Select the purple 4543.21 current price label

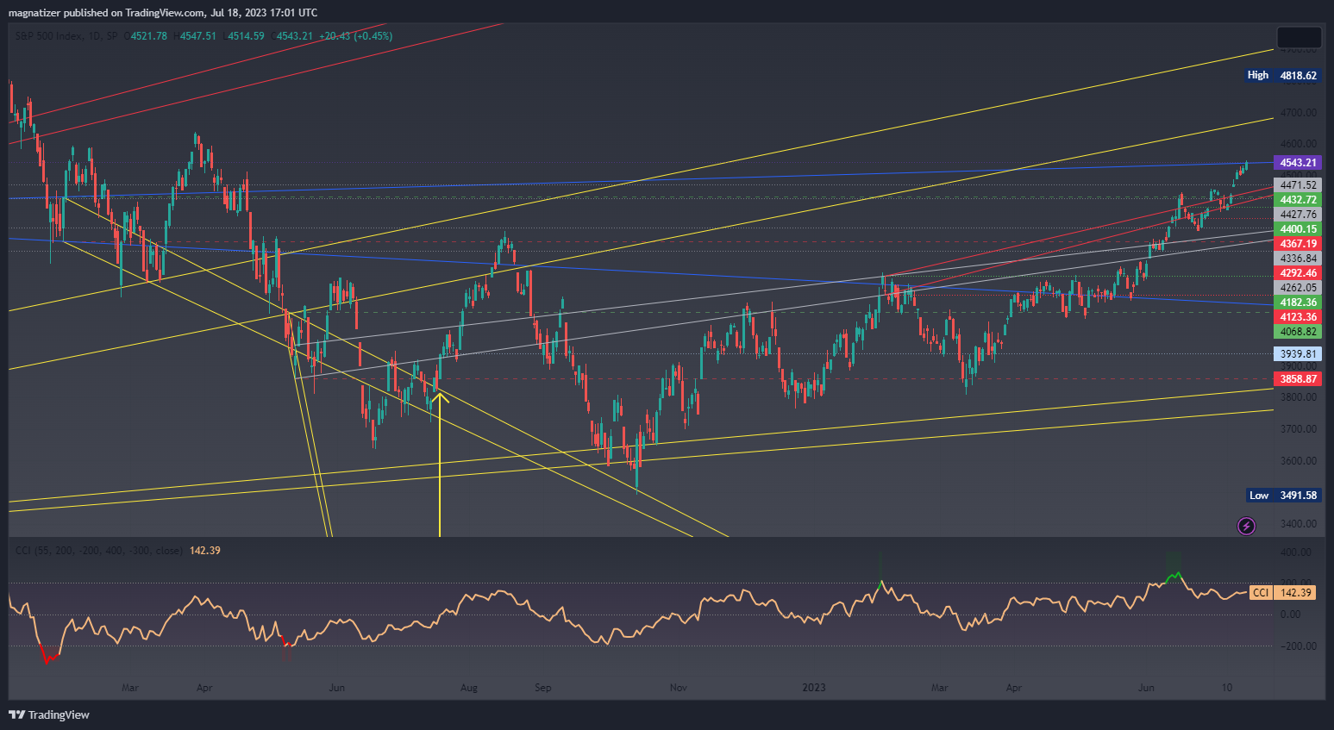click(x=1297, y=163)
